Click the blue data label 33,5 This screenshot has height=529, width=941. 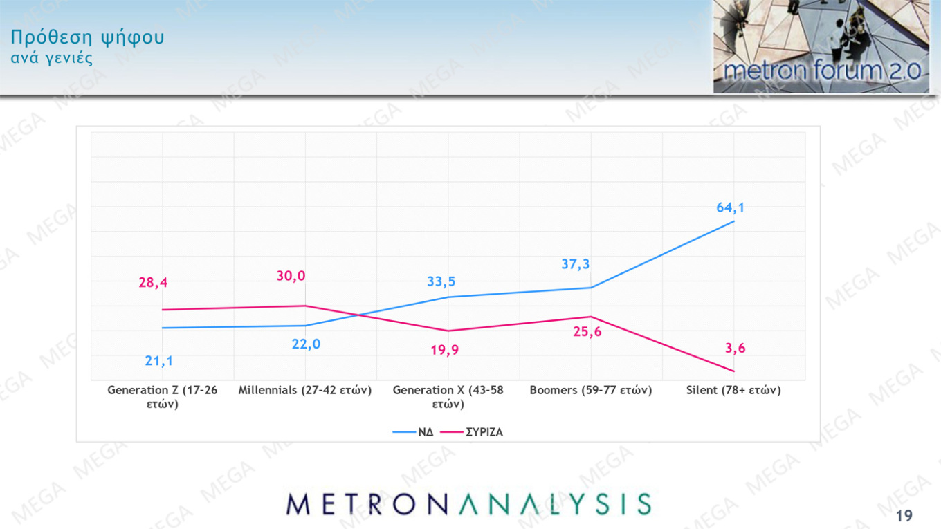[x=441, y=281]
